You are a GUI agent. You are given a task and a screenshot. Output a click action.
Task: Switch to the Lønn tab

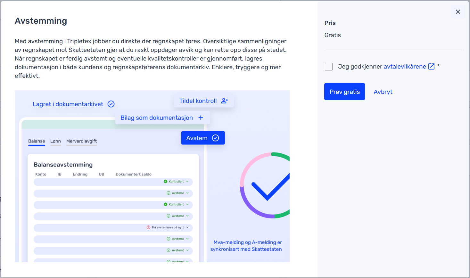55,141
